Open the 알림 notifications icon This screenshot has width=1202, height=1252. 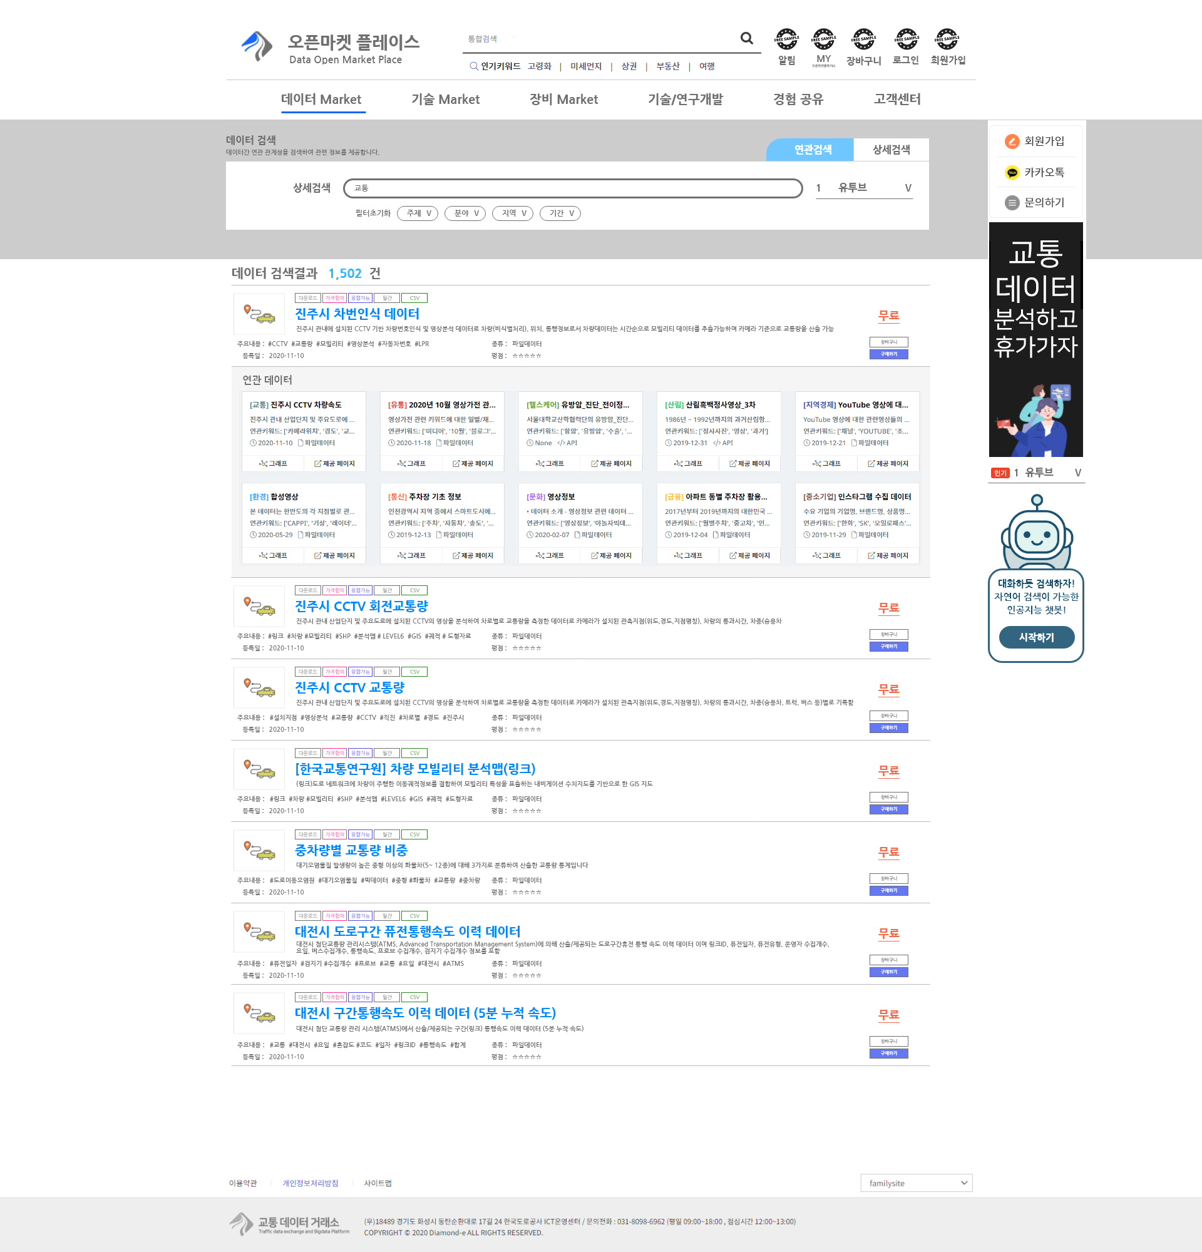click(786, 39)
